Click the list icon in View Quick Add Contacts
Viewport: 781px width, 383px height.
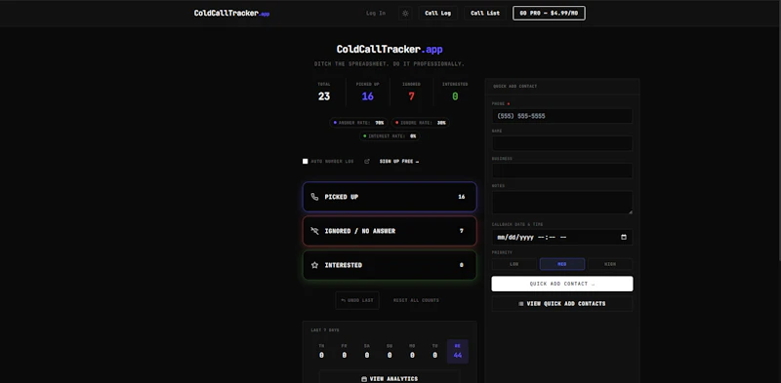(521, 304)
